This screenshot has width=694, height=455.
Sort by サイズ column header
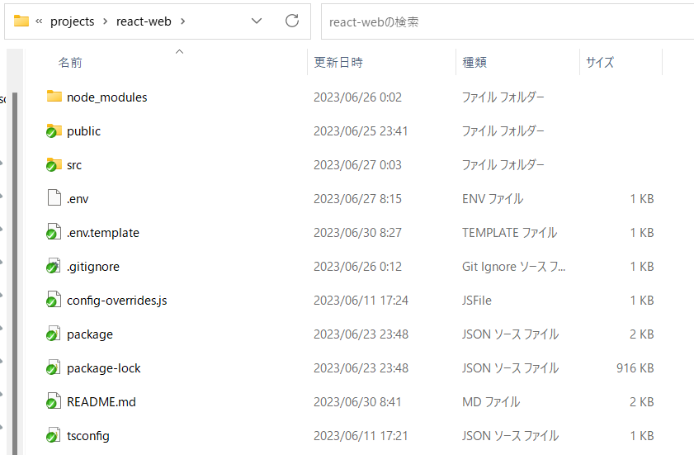pyautogui.click(x=600, y=63)
